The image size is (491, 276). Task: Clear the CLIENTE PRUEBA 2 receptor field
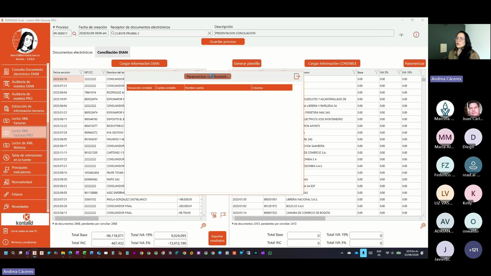209,33
